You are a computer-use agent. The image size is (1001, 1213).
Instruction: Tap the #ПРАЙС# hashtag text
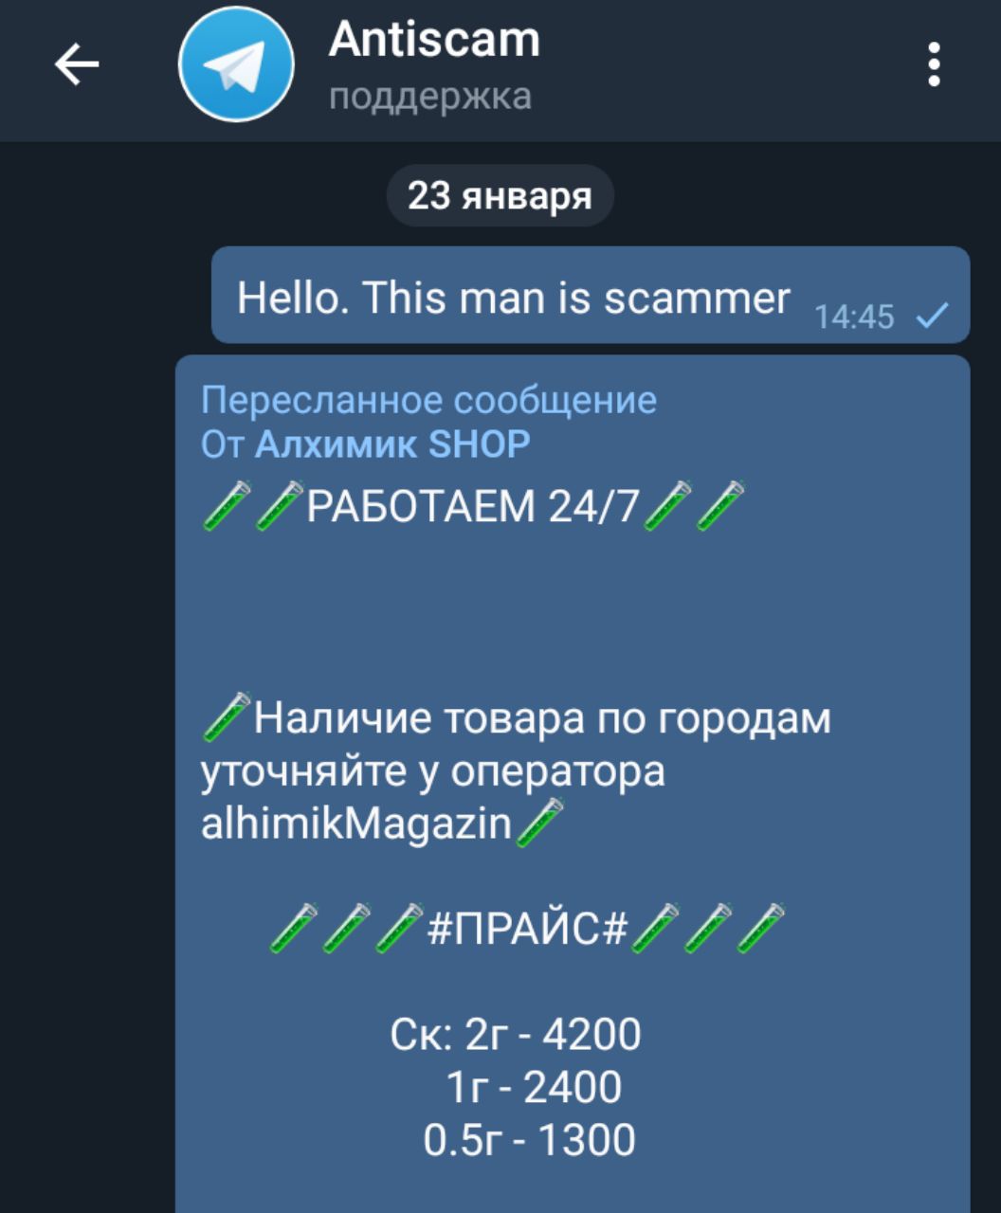528,928
